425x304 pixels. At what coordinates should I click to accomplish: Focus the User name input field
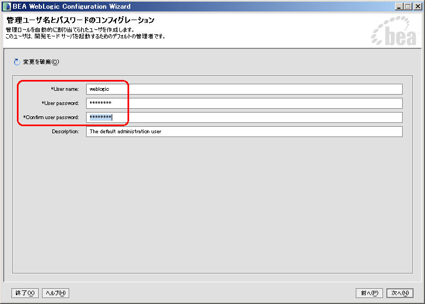pyautogui.click(x=244, y=89)
